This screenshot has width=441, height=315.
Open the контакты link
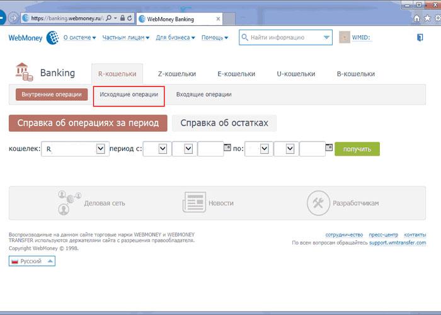[415, 234]
